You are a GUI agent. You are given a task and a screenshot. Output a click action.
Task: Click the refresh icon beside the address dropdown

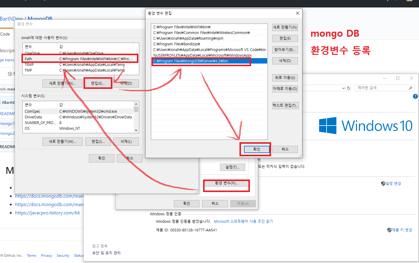tap(349, 88)
